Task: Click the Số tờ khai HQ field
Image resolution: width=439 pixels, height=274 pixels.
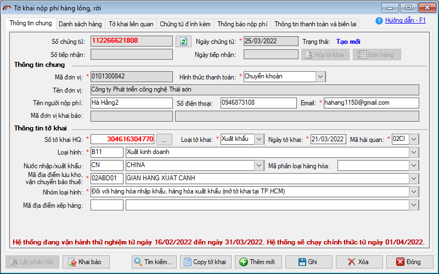Action: coord(122,139)
